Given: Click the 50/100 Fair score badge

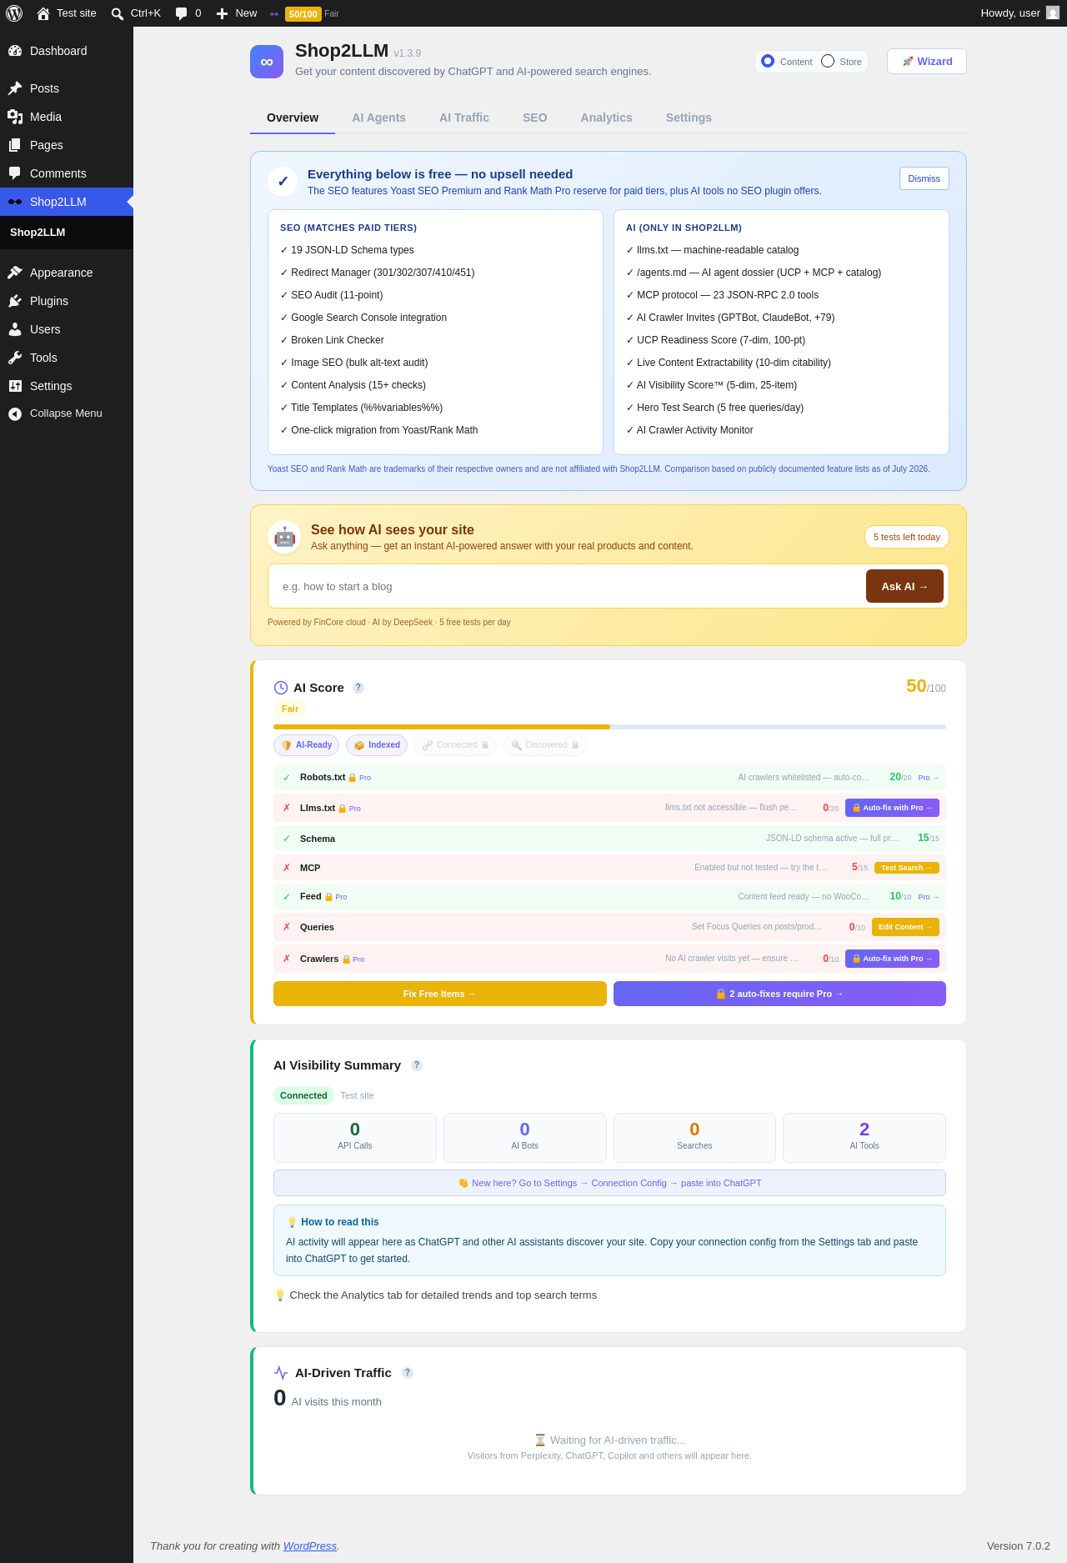Looking at the screenshot, I should pyautogui.click(x=303, y=13).
